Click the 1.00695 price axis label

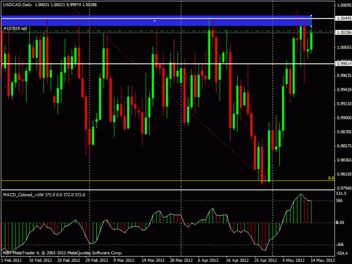coord(344,5)
